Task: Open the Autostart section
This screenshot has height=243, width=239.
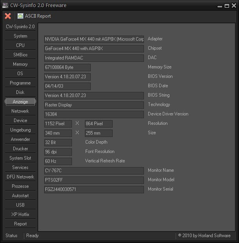Action: [20, 196]
